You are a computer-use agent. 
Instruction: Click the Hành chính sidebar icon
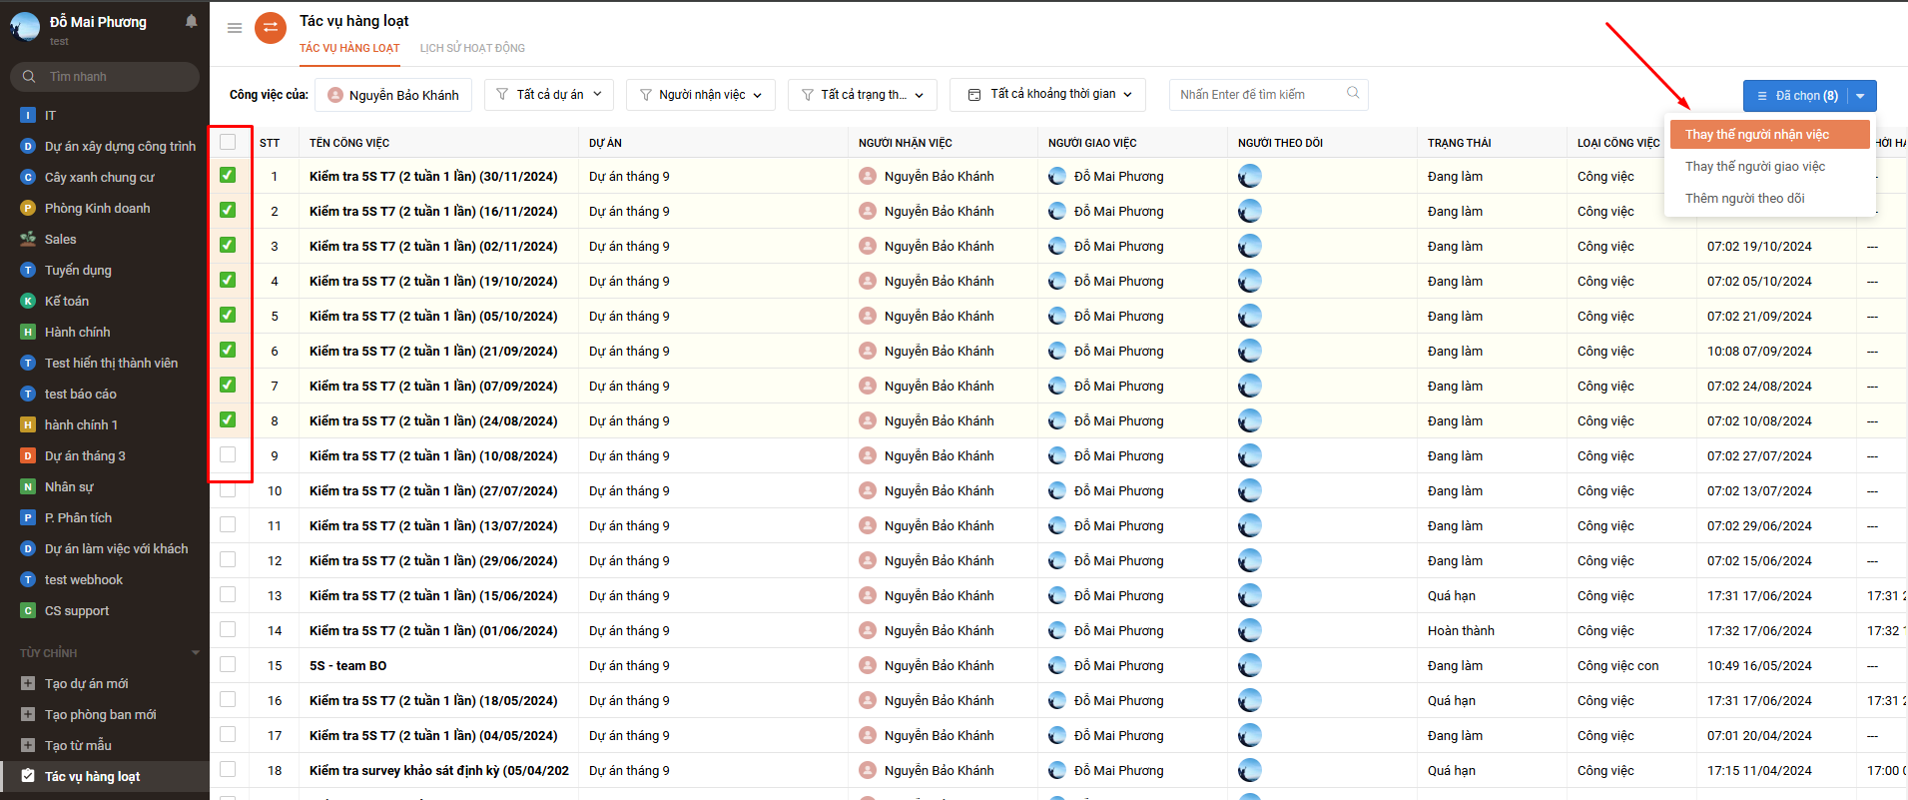(x=28, y=332)
